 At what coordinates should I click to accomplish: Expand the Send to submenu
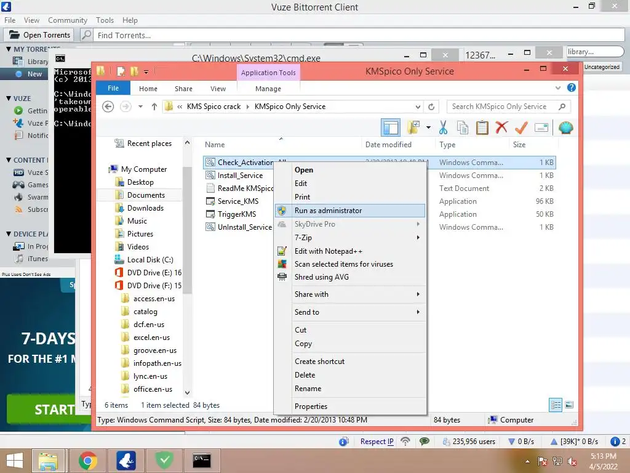click(418, 312)
